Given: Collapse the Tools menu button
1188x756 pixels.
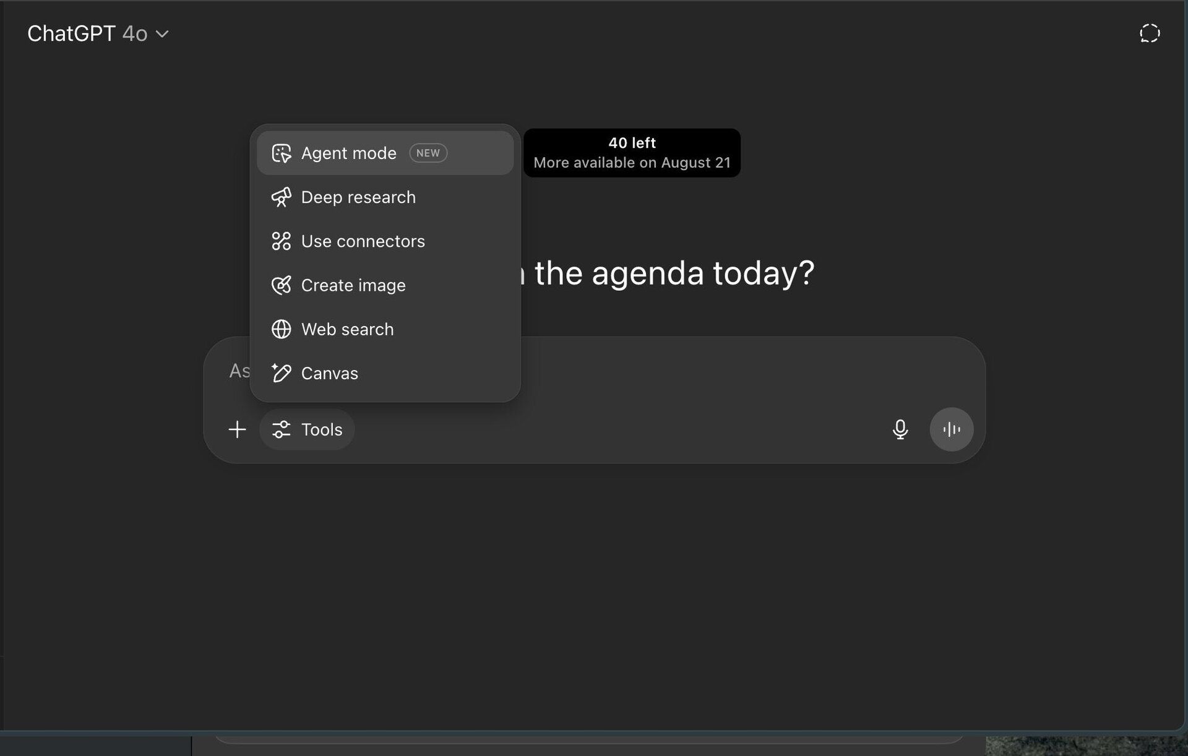Looking at the screenshot, I should [x=307, y=429].
